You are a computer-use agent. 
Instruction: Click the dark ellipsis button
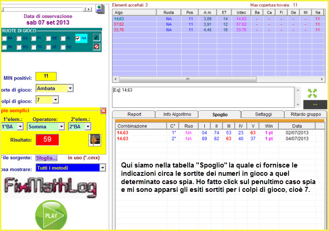[315, 105]
